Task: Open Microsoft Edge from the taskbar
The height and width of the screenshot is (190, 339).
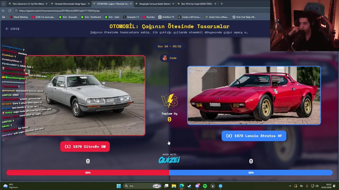Action: (x=181, y=186)
